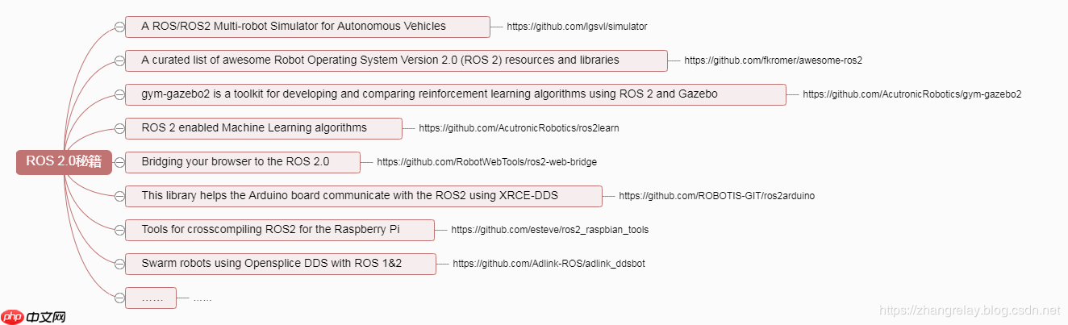Open the ROBOTIS-GIT/ros2arduino link
Screen dimensions: 1068x325
click(x=716, y=196)
